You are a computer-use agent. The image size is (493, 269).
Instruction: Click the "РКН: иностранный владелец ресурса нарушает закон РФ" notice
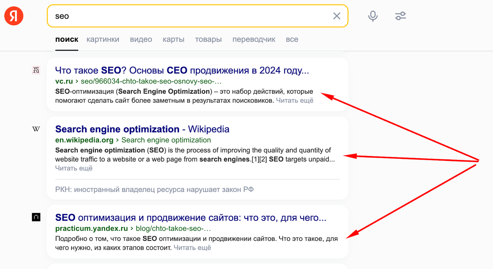coord(154,190)
